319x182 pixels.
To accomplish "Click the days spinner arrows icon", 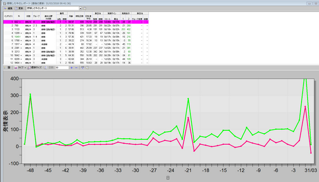I will click(x=45, y=68).
